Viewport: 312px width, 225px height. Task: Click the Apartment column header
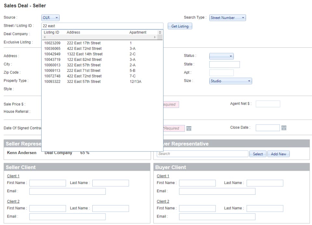[138, 32]
